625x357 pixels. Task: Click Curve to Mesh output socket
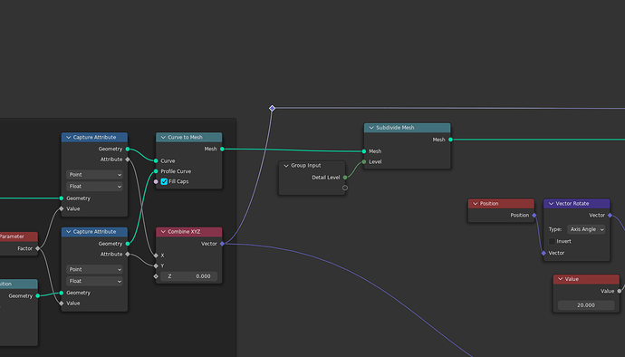point(222,149)
